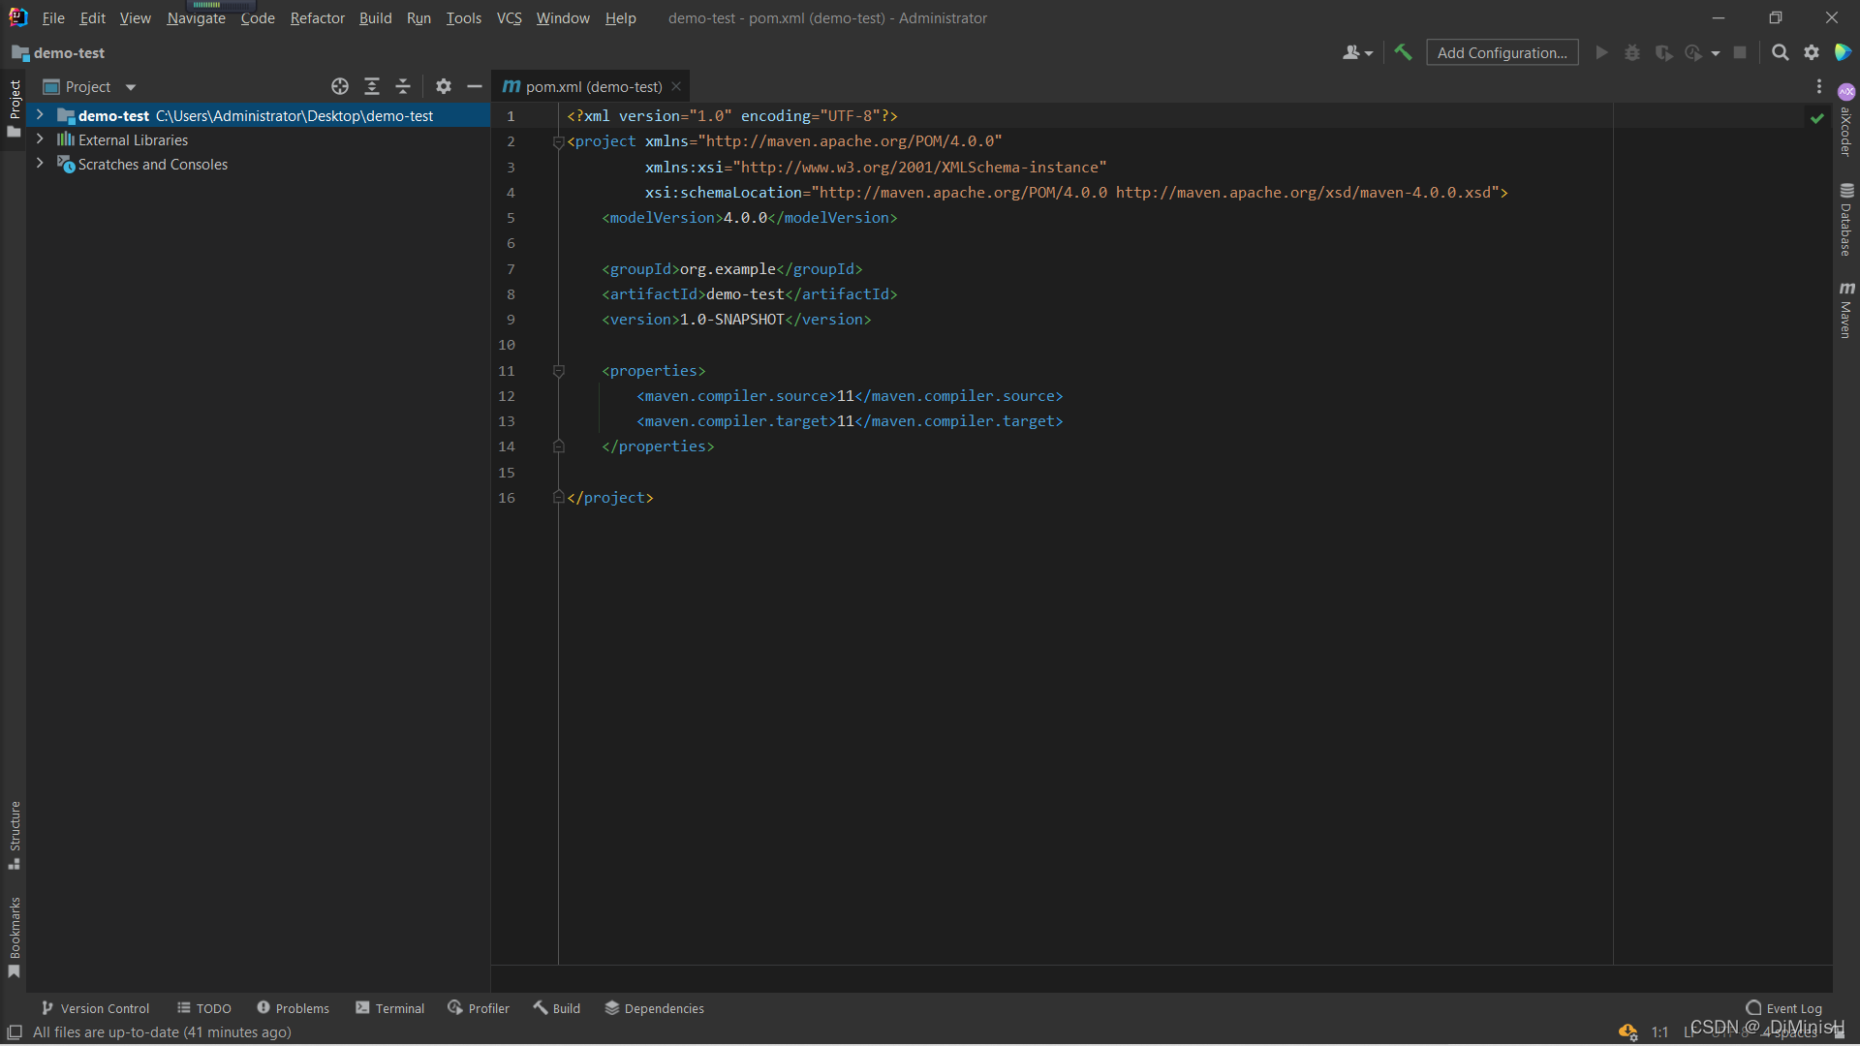Image resolution: width=1860 pixels, height=1046 pixels.
Task: Click Select Opened File locate icon
Action: (x=340, y=87)
